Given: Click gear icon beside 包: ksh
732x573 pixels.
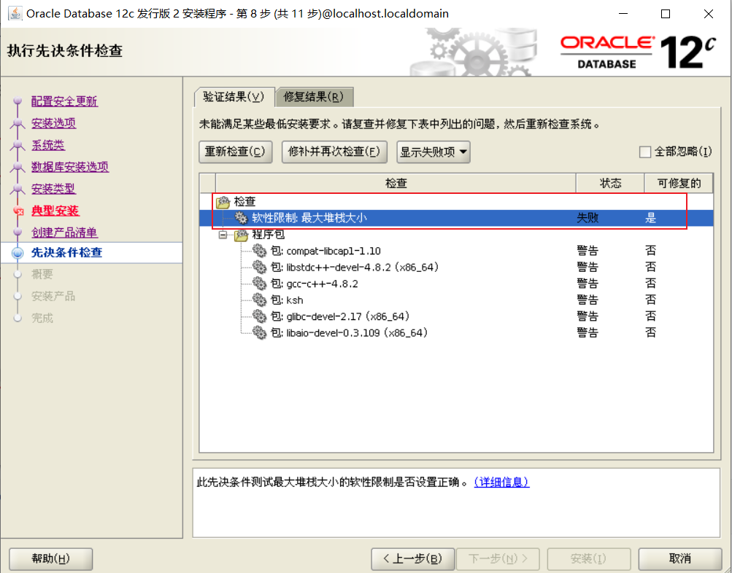Looking at the screenshot, I should pos(260,300).
